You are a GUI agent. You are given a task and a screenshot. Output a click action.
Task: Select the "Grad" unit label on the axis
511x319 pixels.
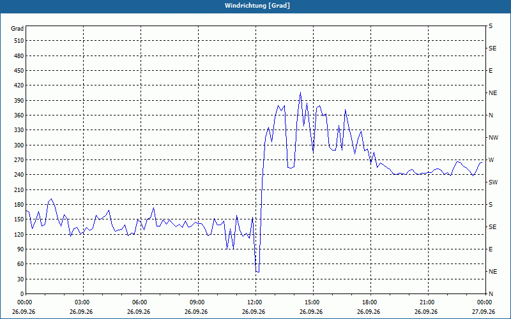point(17,29)
